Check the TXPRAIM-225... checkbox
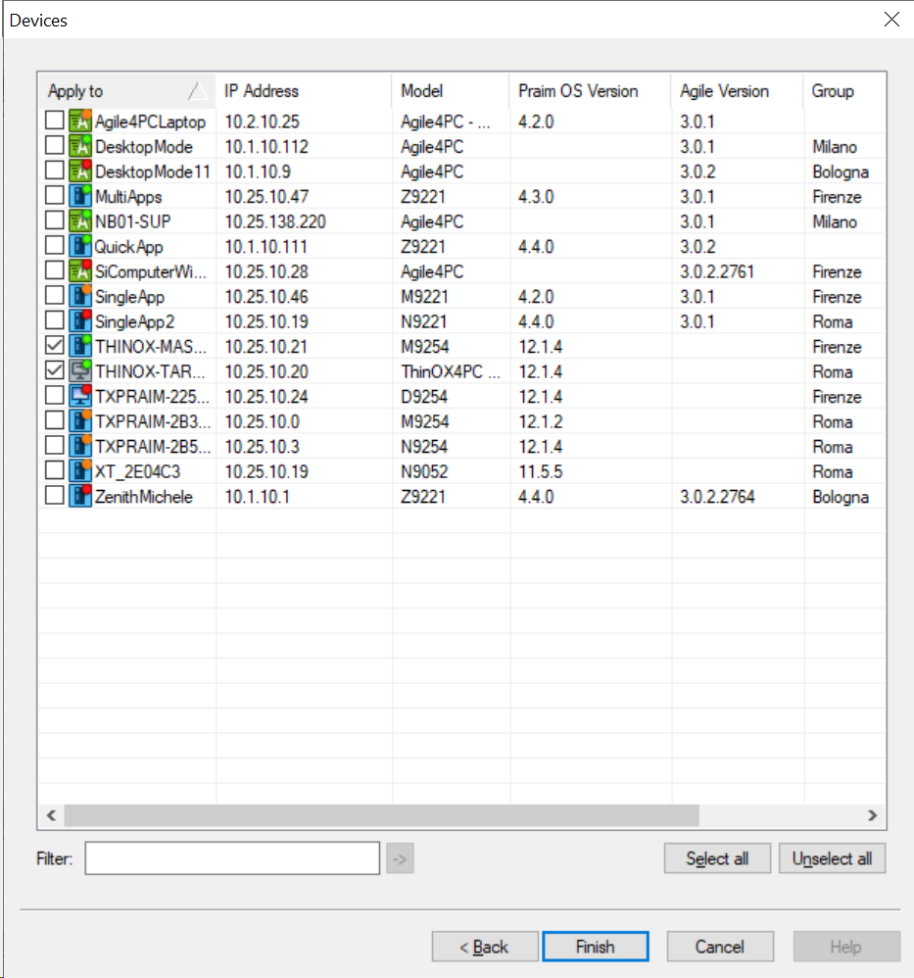The width and height of the screenshot is (914, 978). coord(54,395)
